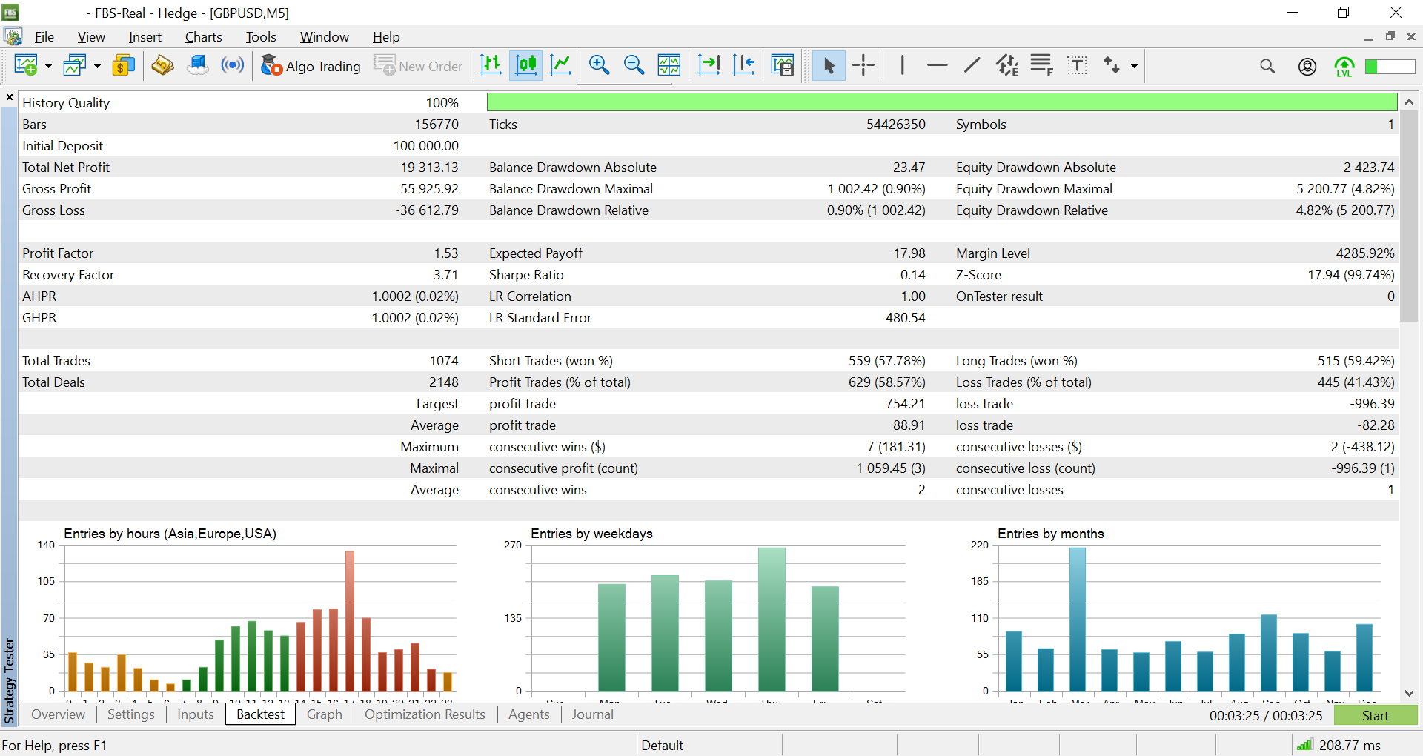Switch chart to Japanese candlesticks
This screenshot has height=756, width=1423.
(x=526, y=65)
